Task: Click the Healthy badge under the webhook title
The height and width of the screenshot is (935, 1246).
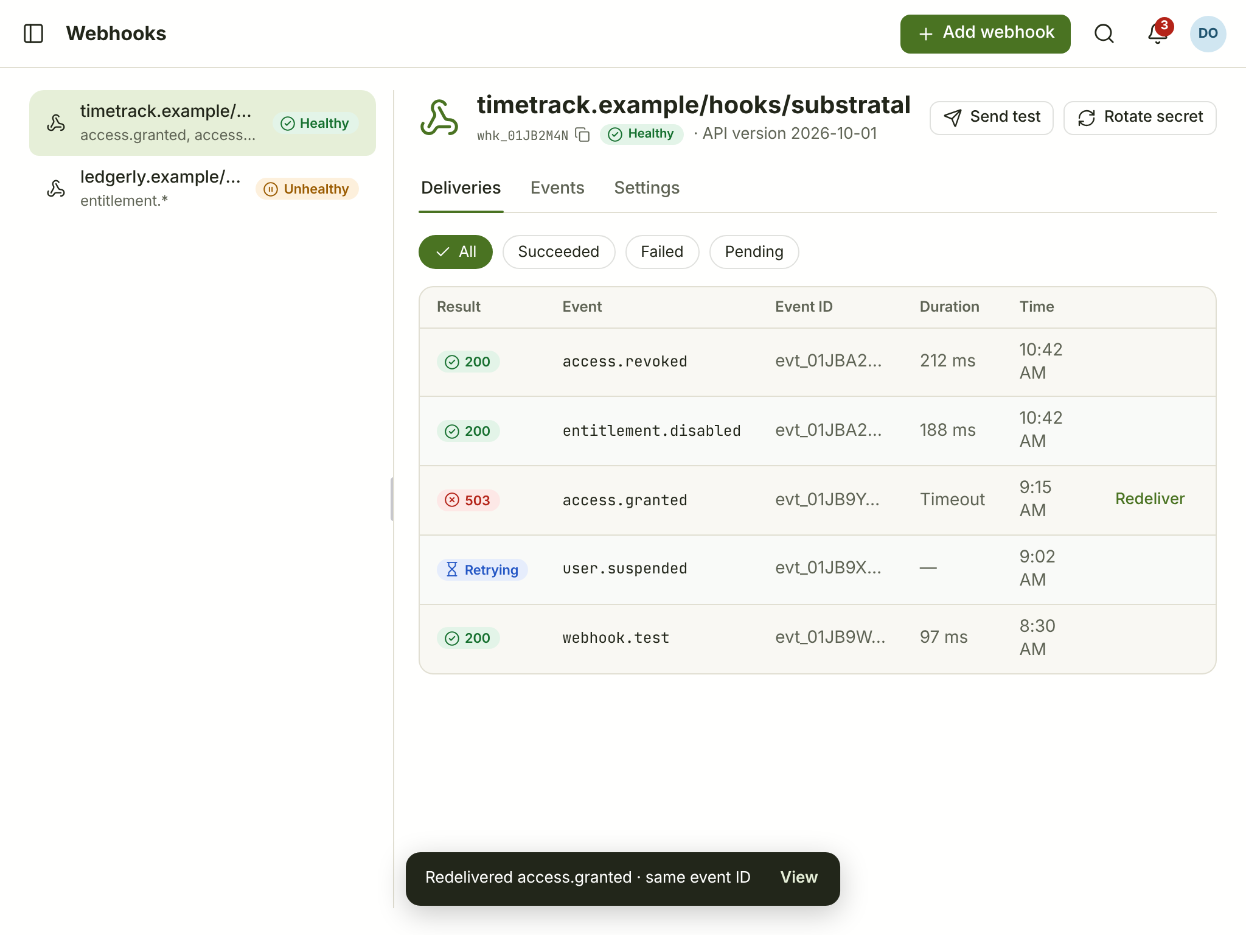Action: click(x=641, y=134)
